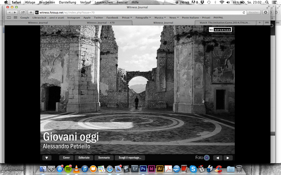Launch Lightroom from the dock
This screenshot has height=175, width=281.
click(x=134, y=169)
